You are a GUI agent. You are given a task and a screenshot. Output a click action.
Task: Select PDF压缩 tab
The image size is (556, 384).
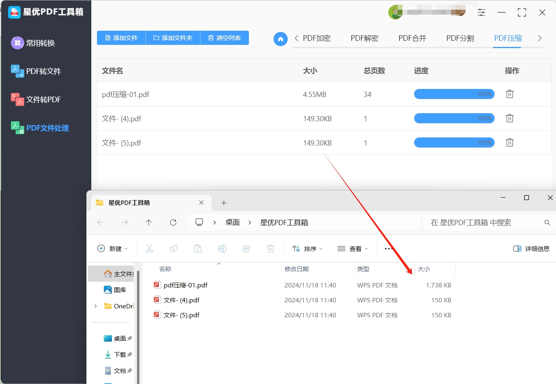click(508, 38)
